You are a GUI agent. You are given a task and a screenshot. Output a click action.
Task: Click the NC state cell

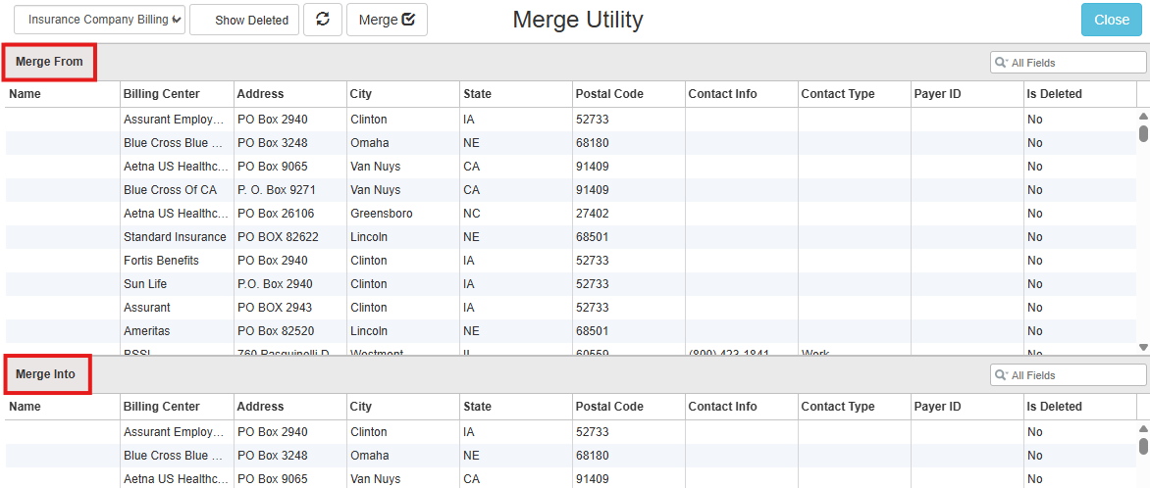515,214
